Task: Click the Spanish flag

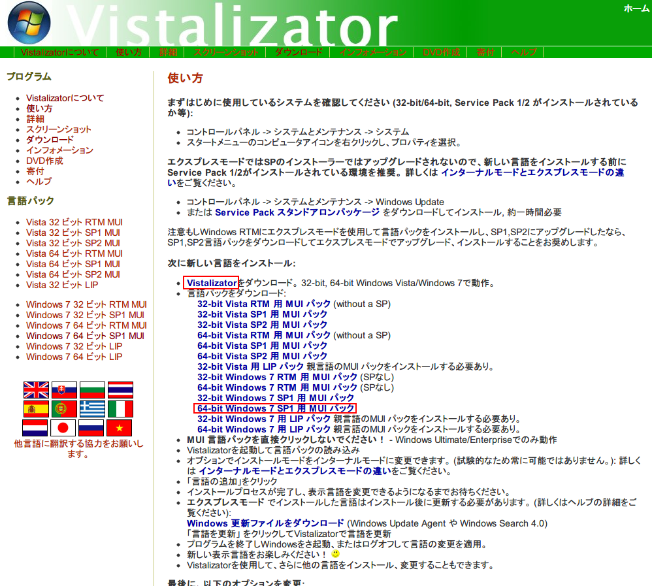Action: [36, 409]
